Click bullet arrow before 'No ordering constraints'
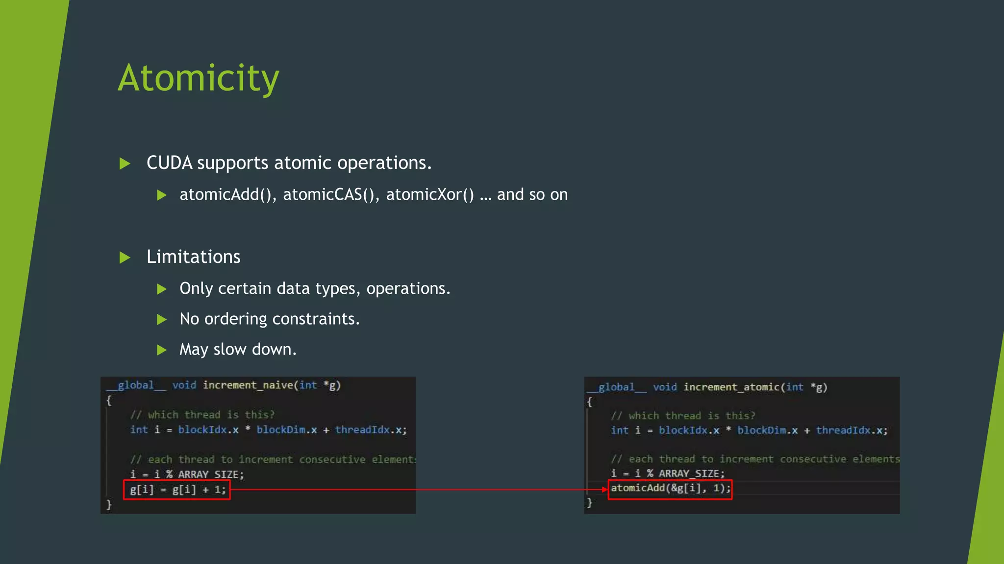This screenshot has height=564, width=1004. click(x=162, y=320)
